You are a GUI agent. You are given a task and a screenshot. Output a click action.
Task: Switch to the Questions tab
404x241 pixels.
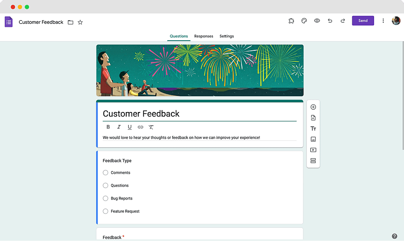coord(179,36)
